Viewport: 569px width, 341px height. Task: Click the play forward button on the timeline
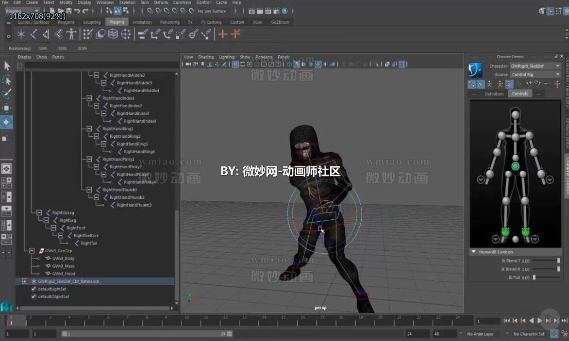pos(539,321)
